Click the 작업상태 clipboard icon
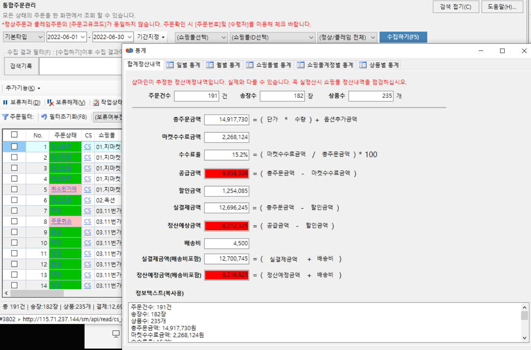This screenshot has width=531, height=350. (96, 102)
